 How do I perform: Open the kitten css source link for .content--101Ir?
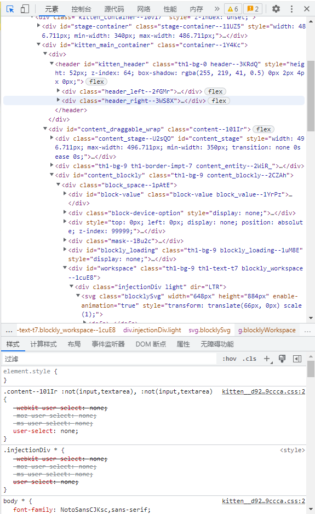pos(264,391)
